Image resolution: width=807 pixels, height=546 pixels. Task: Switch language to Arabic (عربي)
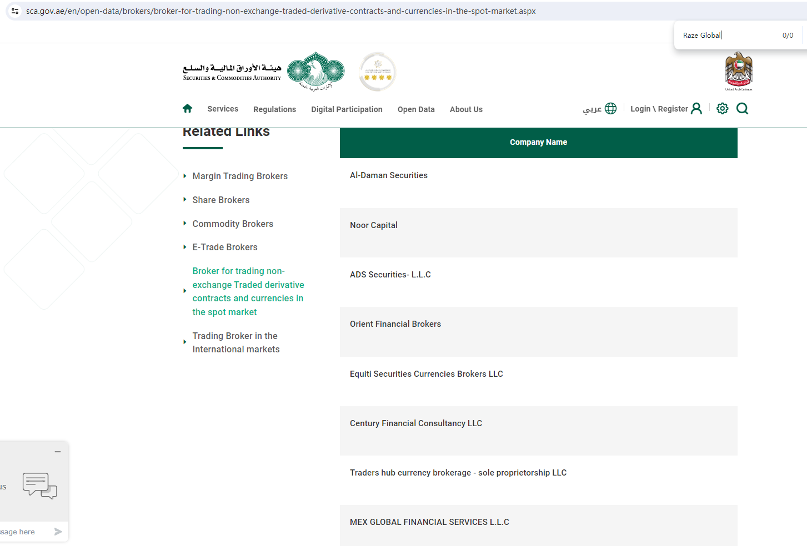click(592, 109)
